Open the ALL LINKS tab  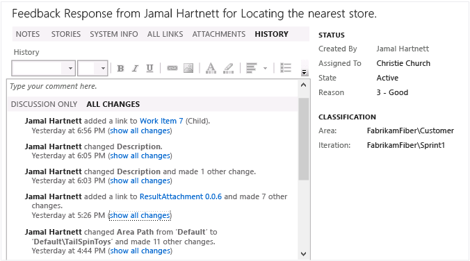(165, 34)
